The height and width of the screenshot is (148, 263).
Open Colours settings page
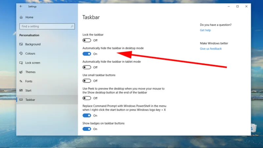(x=47, y=53)
